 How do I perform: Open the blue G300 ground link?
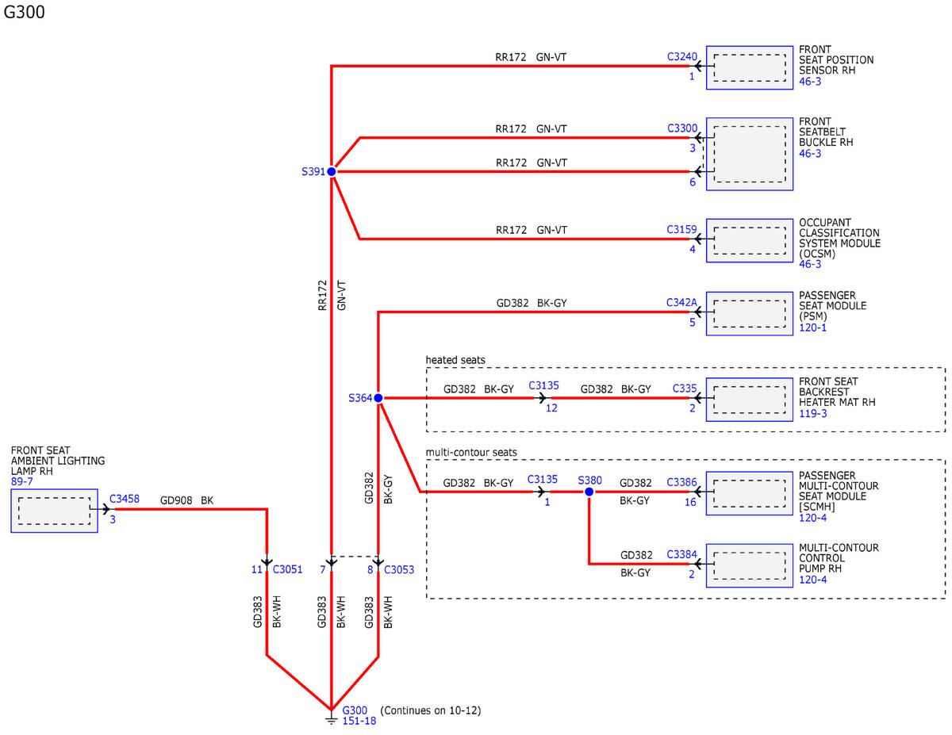tap(354, 710)
